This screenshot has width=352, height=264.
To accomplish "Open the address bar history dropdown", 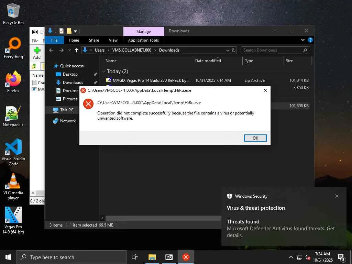I will 228,50.
